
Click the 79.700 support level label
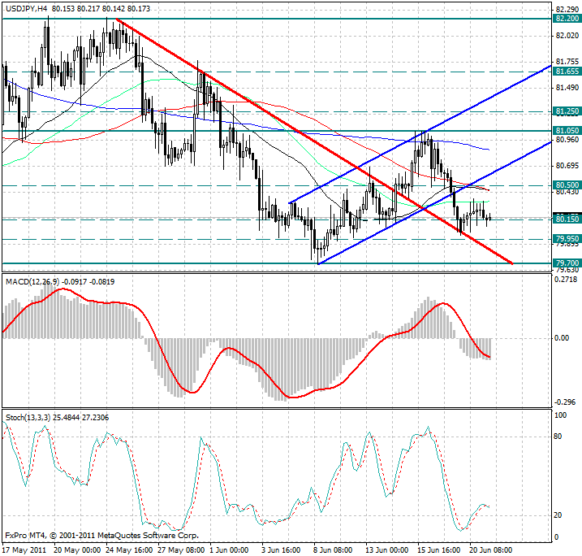566,263
